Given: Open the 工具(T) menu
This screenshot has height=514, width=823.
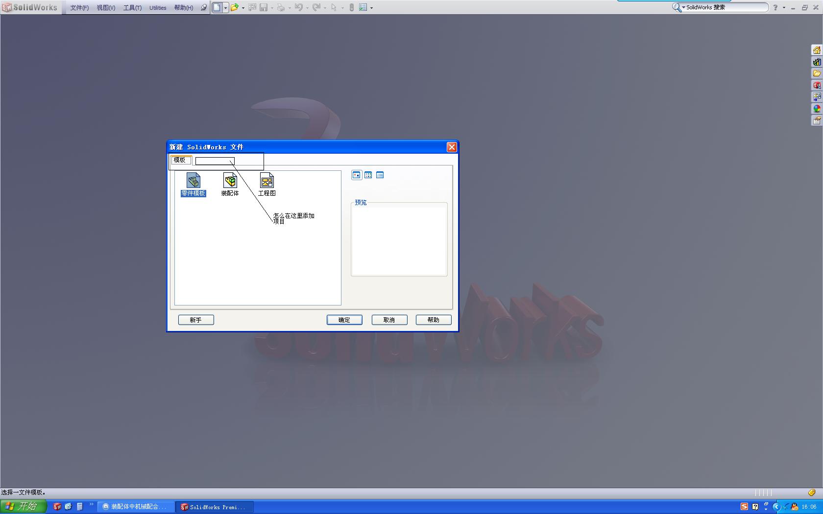Looking at the screenshot, I should [x=132, y=8].
